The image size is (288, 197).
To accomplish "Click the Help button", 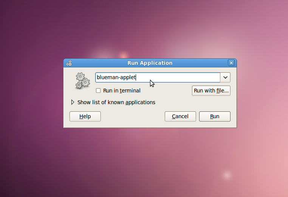I will [85, 116].
